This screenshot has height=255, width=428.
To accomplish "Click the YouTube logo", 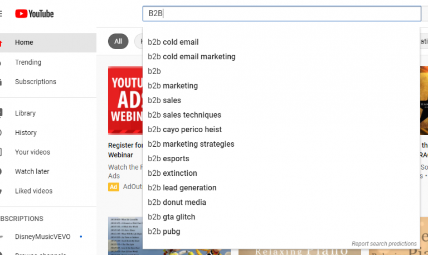I will click(x=35, y=13).
